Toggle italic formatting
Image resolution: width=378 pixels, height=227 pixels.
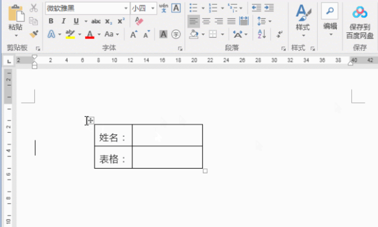pyautogui.click(x=63, y=21)
